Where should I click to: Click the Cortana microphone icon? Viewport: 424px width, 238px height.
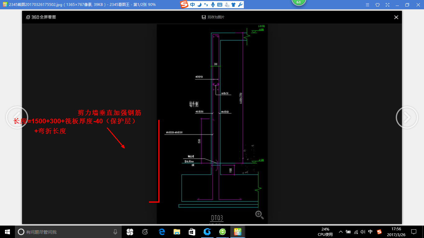tap(115, 232)
